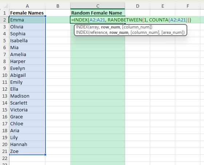Click the INDEX array syntax tooltip line

point(114,27)
